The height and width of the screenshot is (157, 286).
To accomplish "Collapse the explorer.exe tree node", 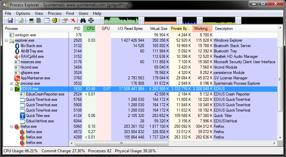I will 6,40.
